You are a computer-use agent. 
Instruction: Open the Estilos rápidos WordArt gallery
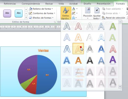(x=66, y=13)
